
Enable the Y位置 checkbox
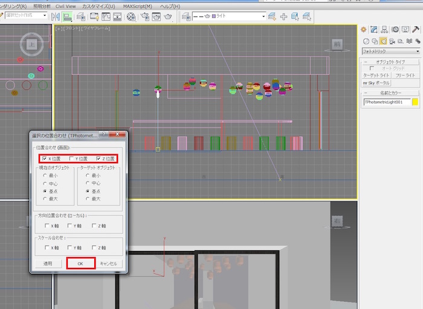(x=71, y=158)
